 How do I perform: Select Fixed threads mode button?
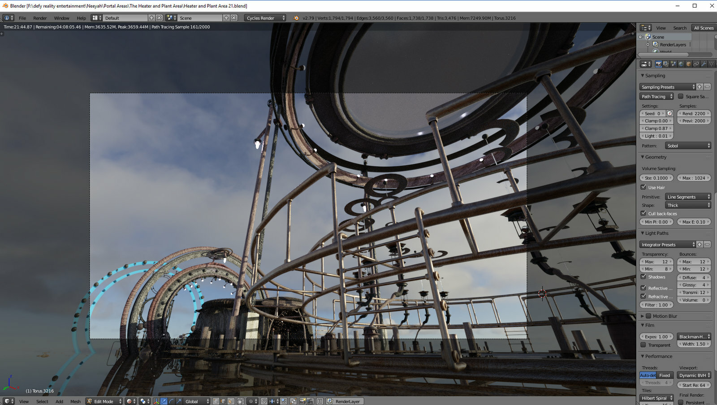(665, 375)
